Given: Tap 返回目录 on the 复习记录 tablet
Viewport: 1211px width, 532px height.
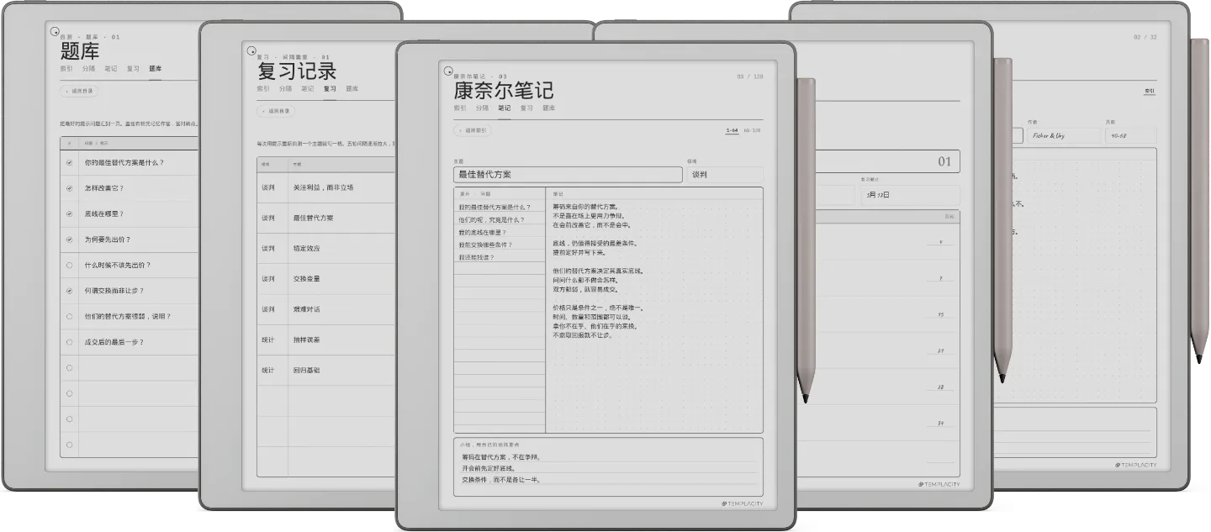Looking at the screenshot, I should point(276,111).
